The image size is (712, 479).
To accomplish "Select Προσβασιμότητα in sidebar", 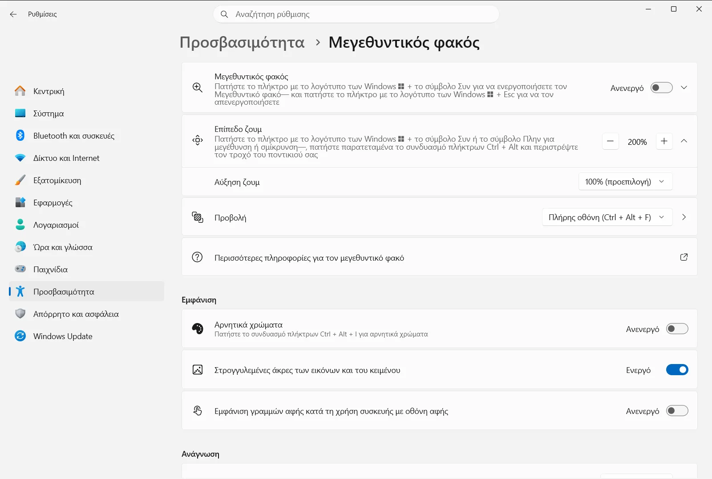I will (87, 291).
